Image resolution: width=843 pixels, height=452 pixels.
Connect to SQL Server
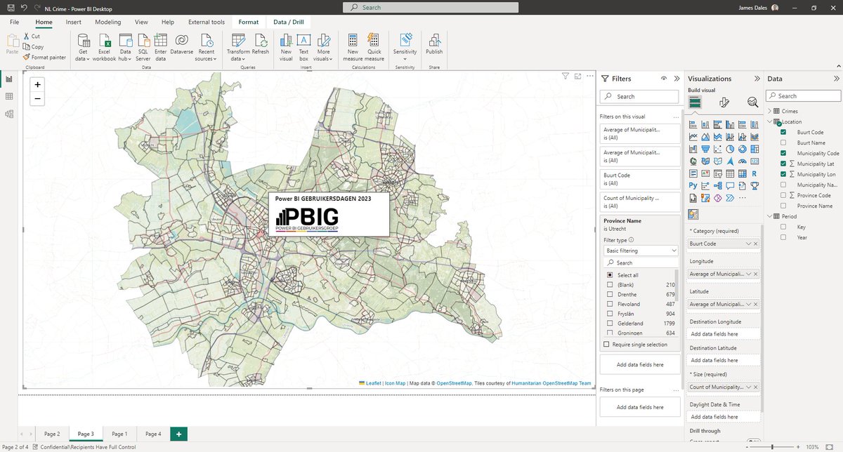[143, 46]
